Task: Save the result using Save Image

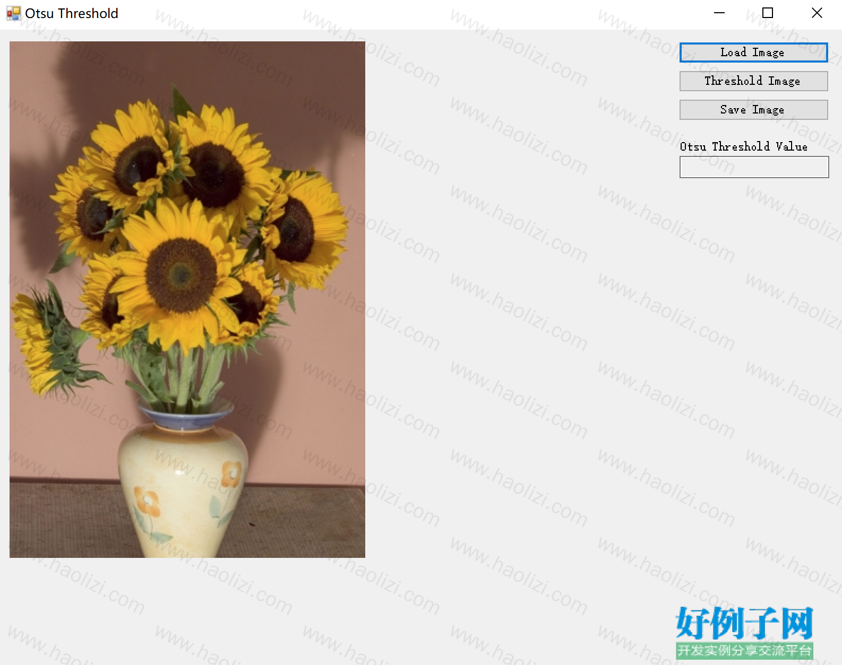Action: point(753,110)
